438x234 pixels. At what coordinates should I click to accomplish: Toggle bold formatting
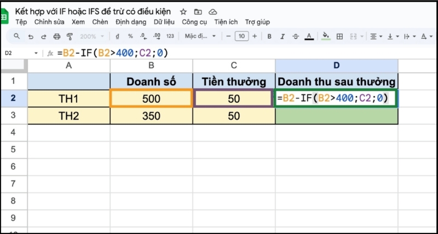269,36
